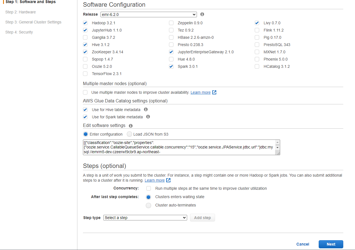The width and height of the screenshot is (355, 250).
Task: Go to Step 2: Hardware
Action: pyautogui.click(x=20, y=12)
